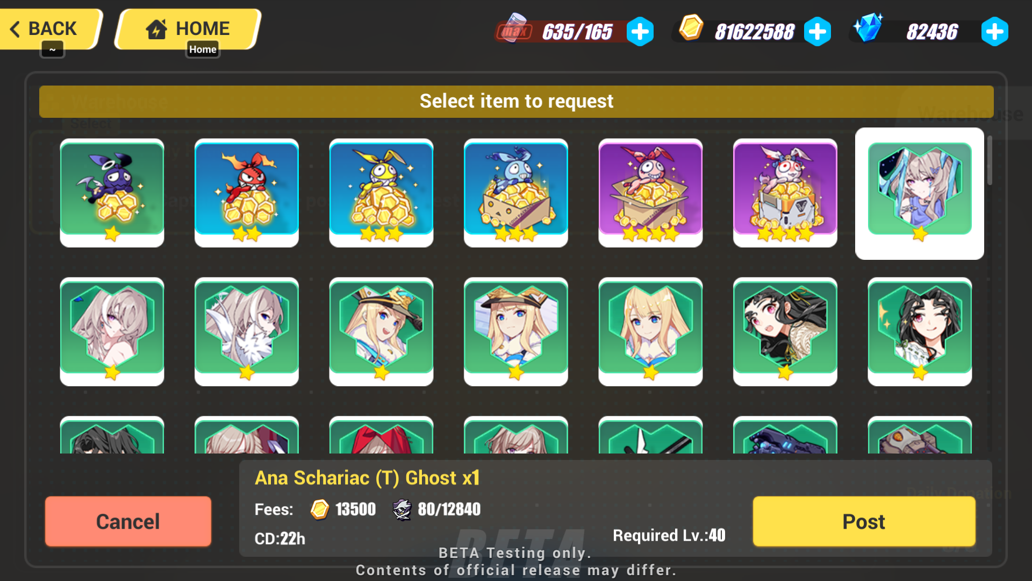Screen dimensions: 1032x581
Task: Click the Post button
Action: point(864,521)
